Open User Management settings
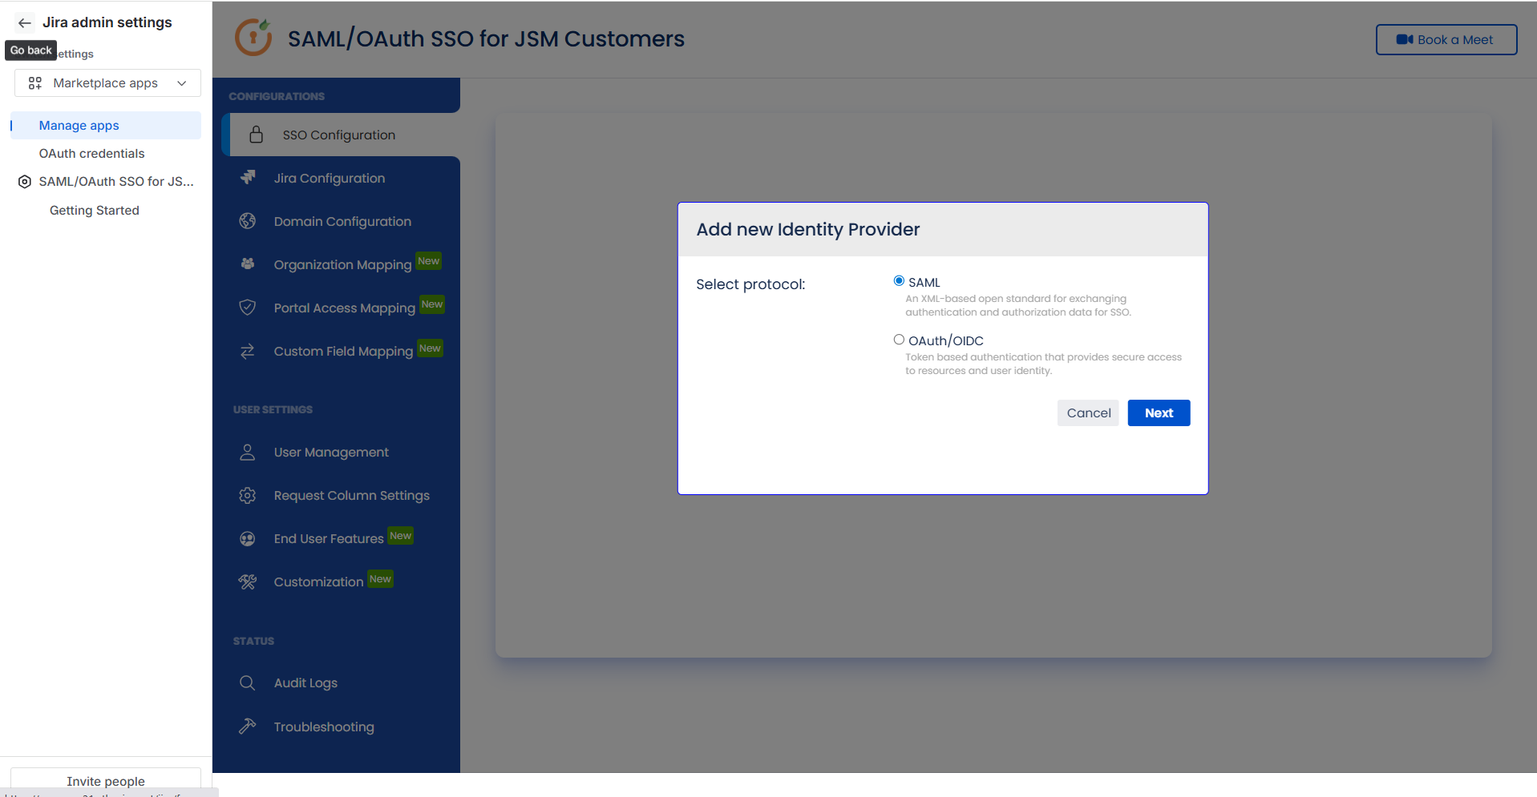Viewport: 1537px width, 797px height. (x=331, y=453)
